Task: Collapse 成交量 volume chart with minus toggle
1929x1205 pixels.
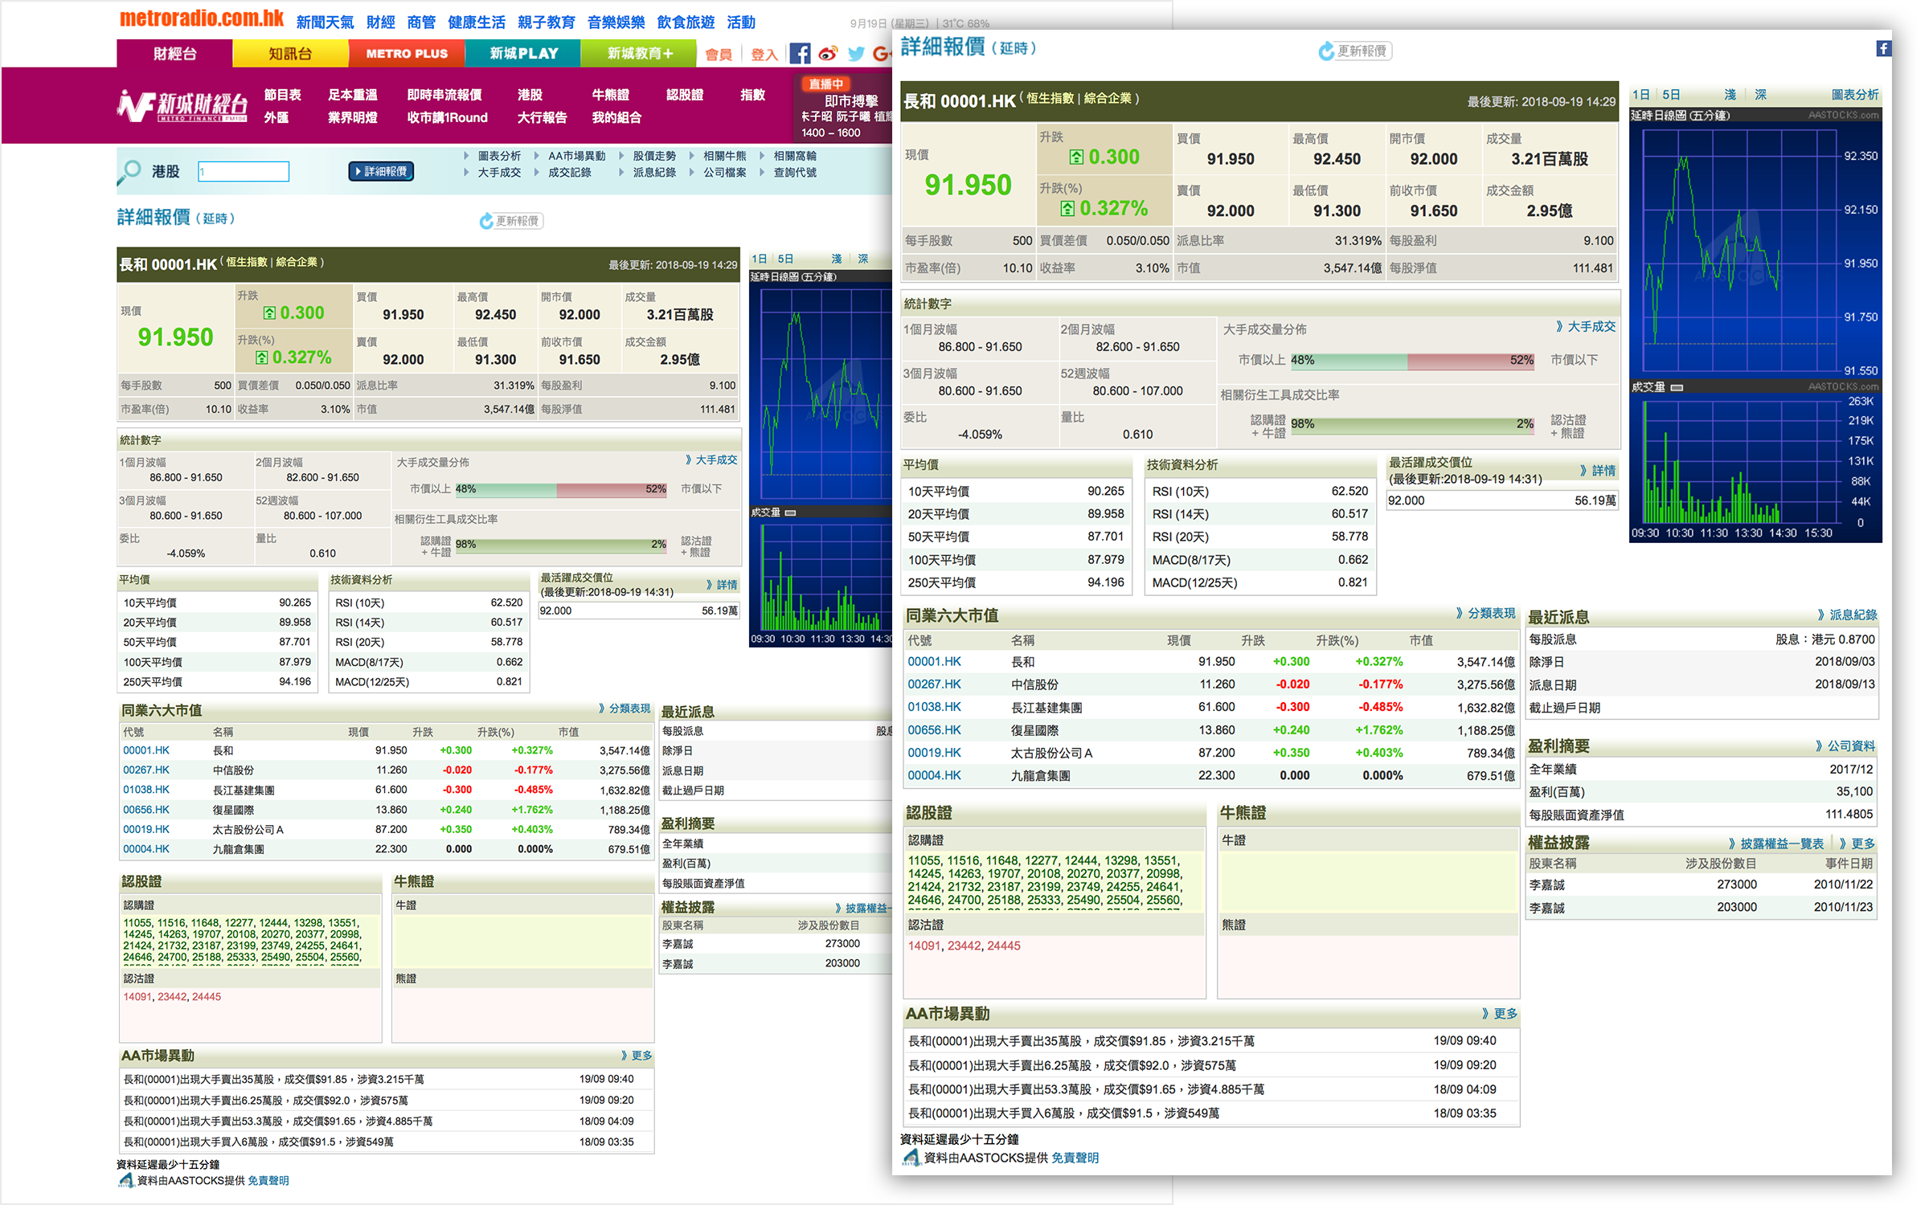Action: [1677, 387]
